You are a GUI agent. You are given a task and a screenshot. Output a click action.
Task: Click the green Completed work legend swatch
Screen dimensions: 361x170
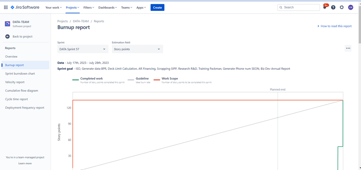[76, 80]
